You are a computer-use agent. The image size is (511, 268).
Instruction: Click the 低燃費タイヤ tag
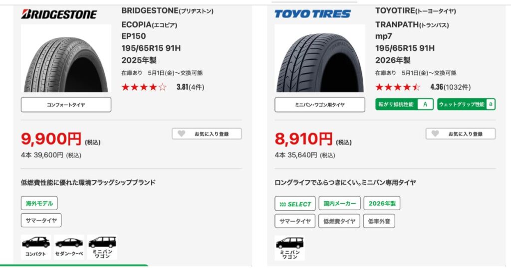pyautogui.click(x=339, y=221)
